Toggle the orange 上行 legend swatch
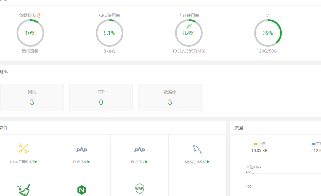321x196 pixels. [x=255, y=144]
